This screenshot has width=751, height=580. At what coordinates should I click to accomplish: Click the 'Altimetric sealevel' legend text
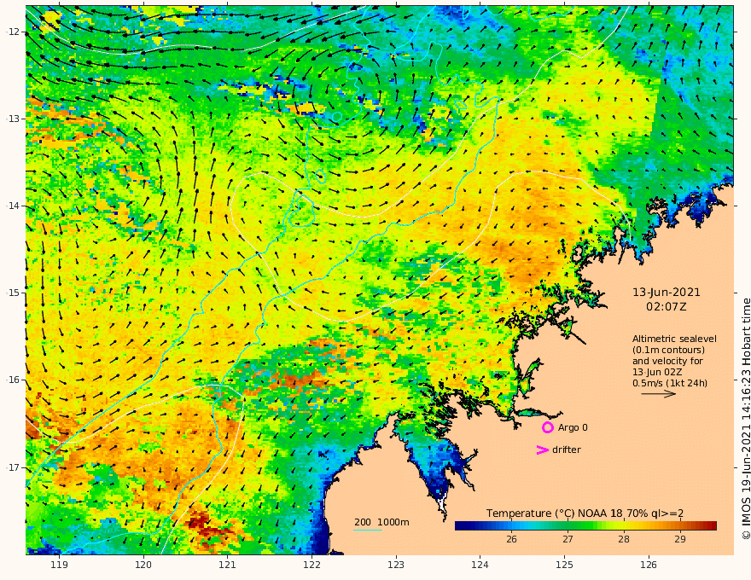[x=674, y=339]
